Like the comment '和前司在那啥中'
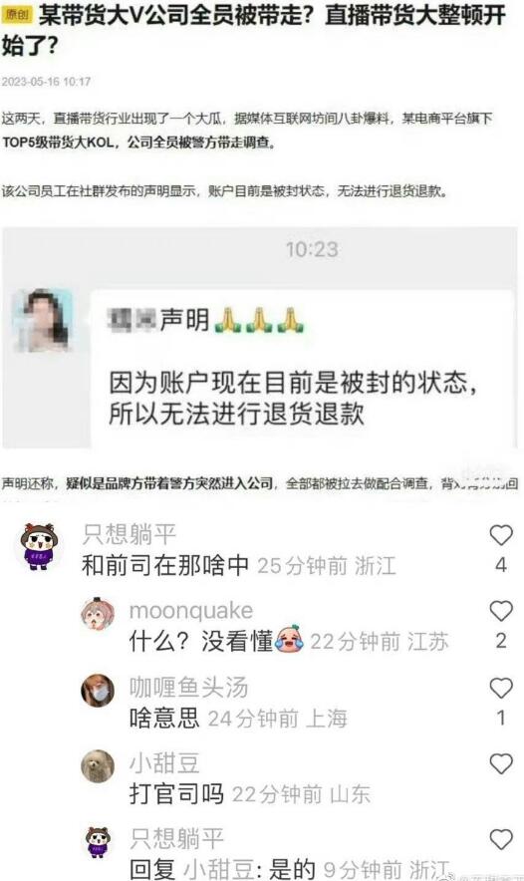524x881 pixels. 501,535
